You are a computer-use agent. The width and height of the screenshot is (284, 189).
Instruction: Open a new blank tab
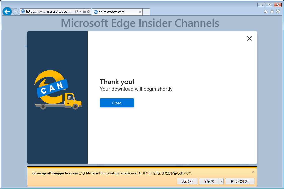146,12
